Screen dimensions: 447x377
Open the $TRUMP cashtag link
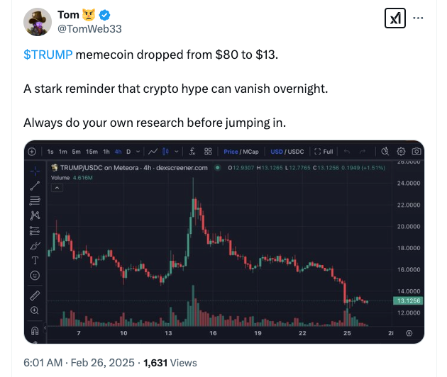click(48, 55)
